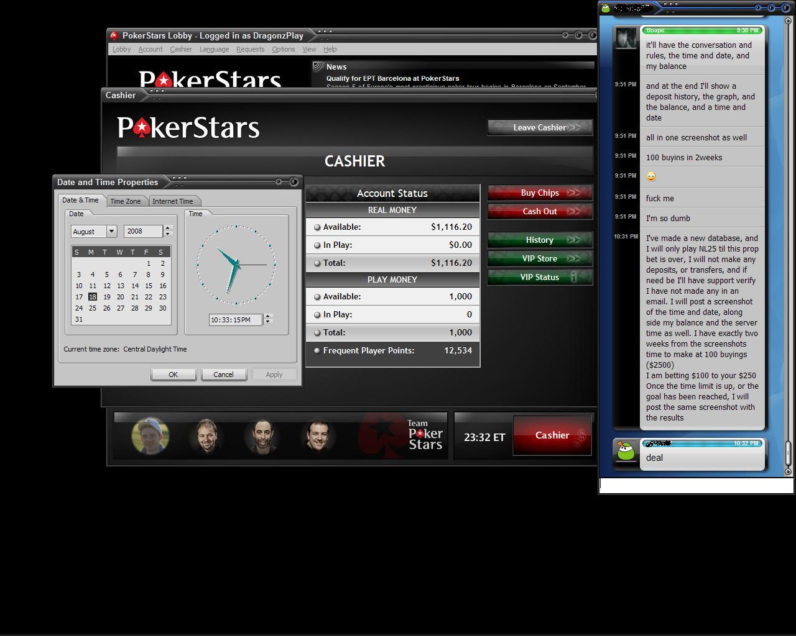Screen dimensions: 796x636
Task: Switch to the Internet Time tab
Action: (173, 201)
